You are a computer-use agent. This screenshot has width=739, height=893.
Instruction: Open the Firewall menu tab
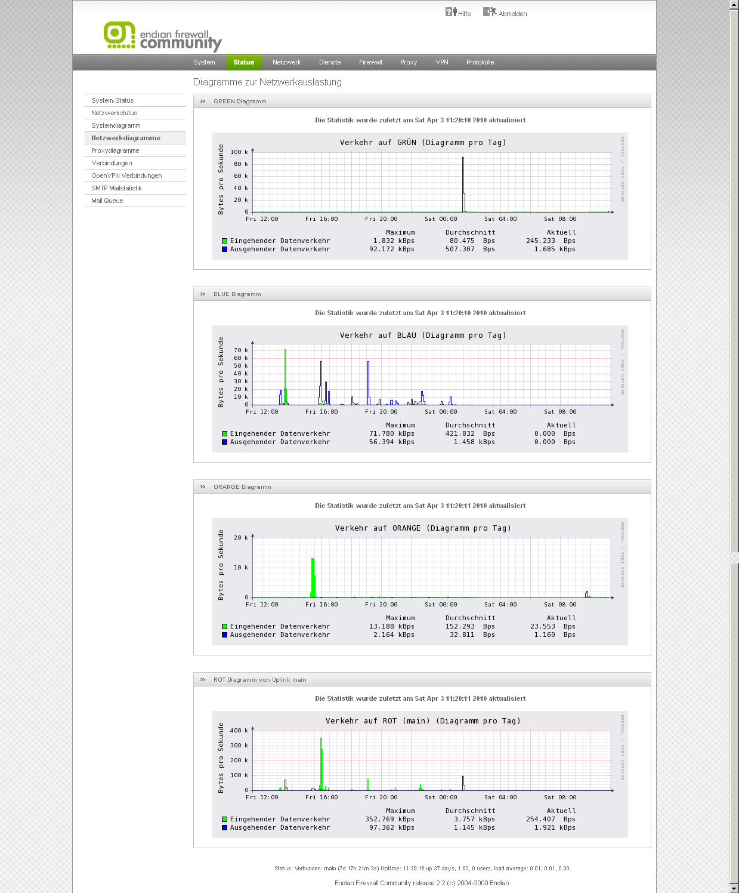pos(370,62)
